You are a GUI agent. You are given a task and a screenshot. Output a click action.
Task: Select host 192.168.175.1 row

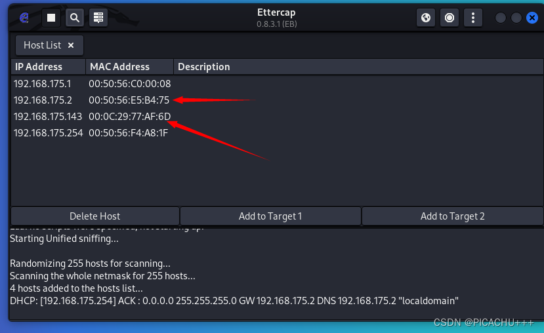point(42,84)
